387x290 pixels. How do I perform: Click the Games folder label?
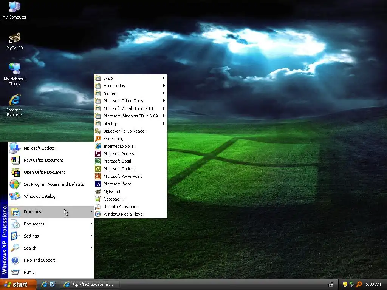pos(110,93)
